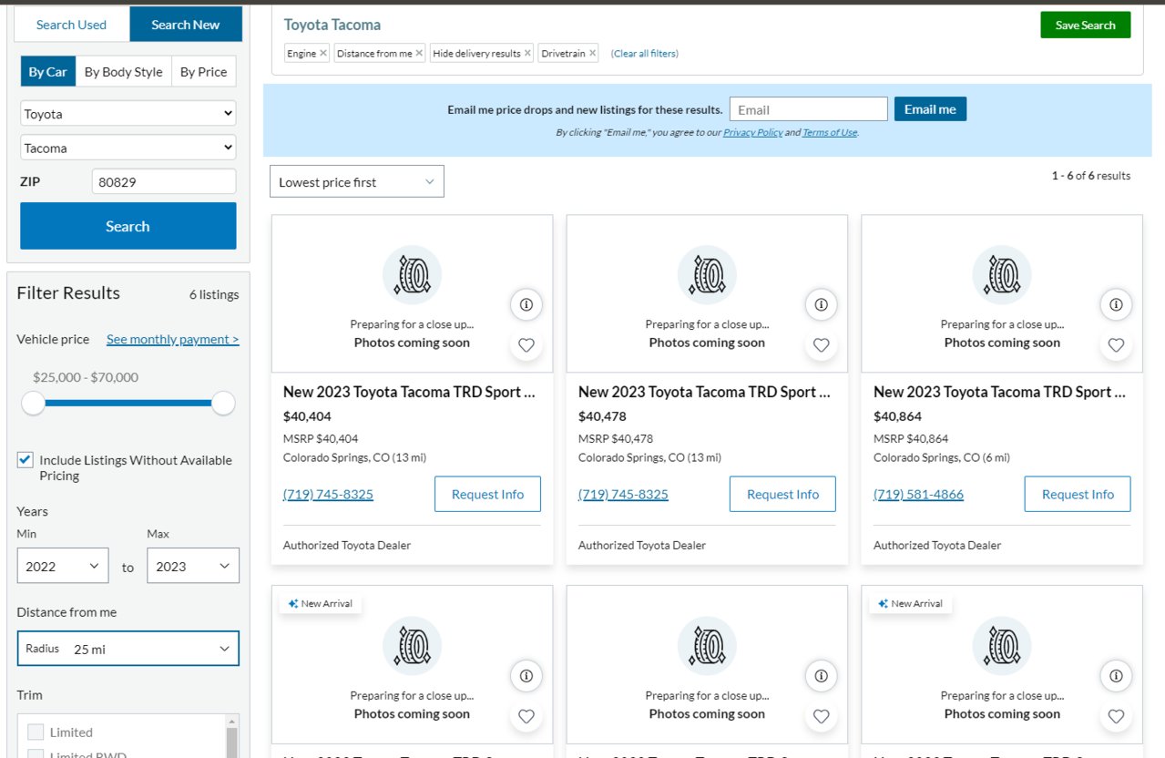The width and height of the screenshot is (1165, 758).
Task: Favorite the $40,404 Tacoma with heart icon
Action: [526, 345]
